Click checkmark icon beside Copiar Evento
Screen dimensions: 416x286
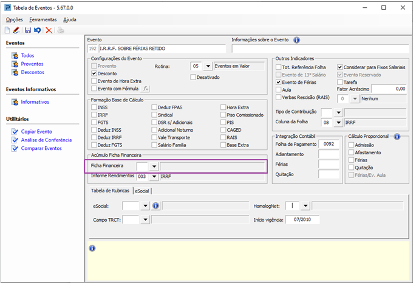tap(15, 132)
